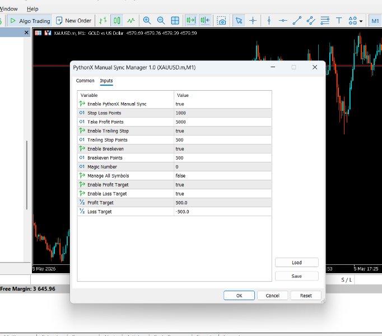The image size is (382, 336).
Task: Toggle Enable Profit Target value
Action: click(223, 185)
